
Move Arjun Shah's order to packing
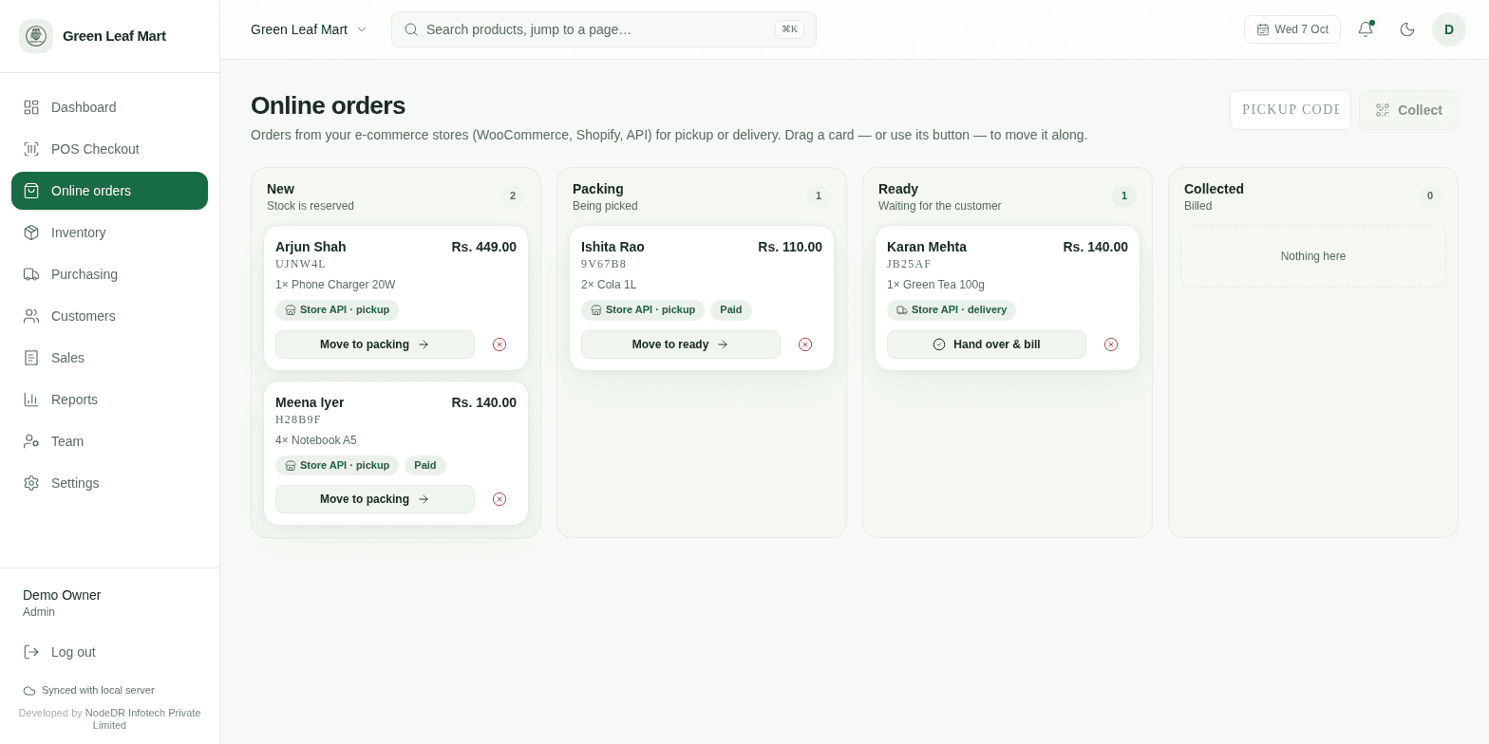(375, 344)
